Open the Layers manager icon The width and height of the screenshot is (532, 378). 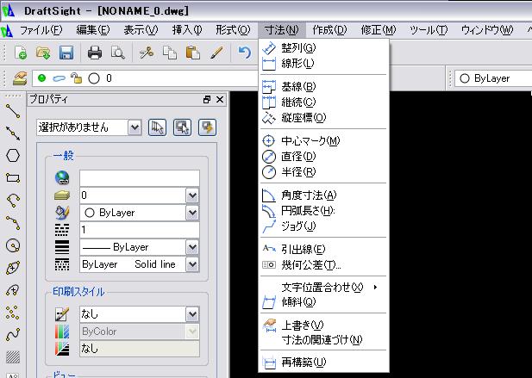tap(20, 78)
